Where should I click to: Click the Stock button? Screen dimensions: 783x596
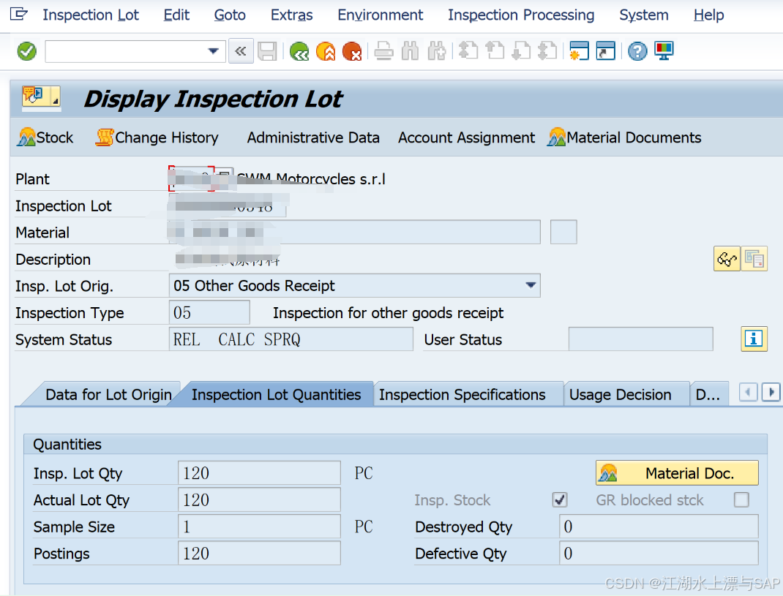(45, 137)
